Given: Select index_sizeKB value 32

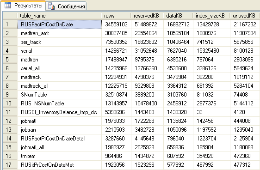Looking at the screenshot, I should coord(211,112).
